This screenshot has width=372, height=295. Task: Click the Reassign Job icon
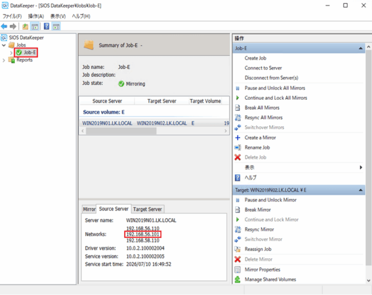[237, 249]
